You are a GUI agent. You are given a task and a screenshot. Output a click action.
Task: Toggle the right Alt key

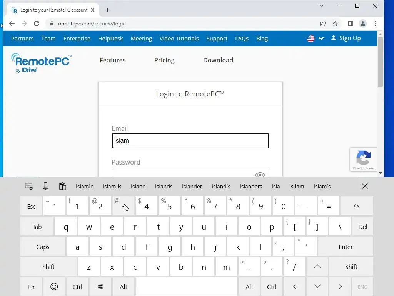[x=249, y=287]
